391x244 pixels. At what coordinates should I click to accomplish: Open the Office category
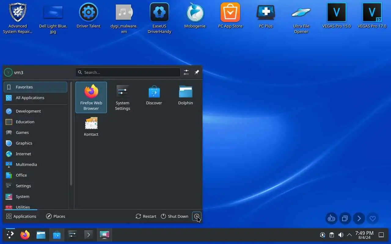35,175
